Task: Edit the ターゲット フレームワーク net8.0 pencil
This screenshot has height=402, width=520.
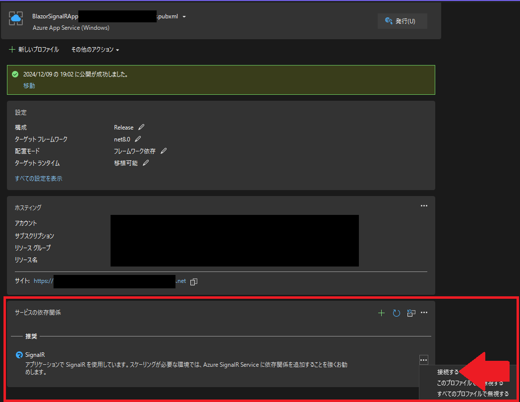Action: 138,139
